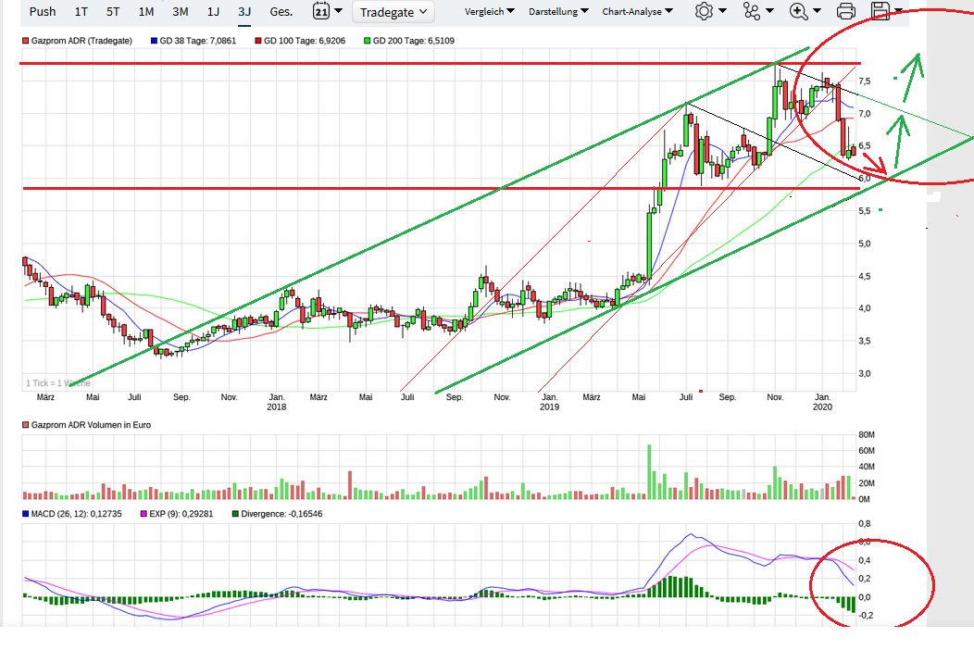Open the Darstellung menu
Viewport: 974px width, 650px height.
(558, 11)
